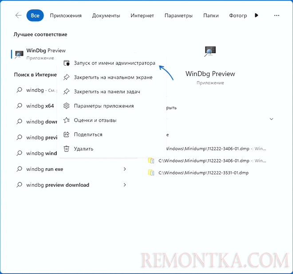Open the Параметры filter tab
This screenshot has width=293, height=274.
[178, 15]
